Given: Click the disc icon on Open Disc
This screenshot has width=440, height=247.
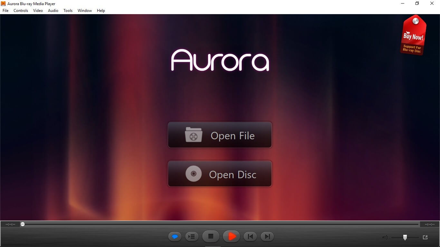Looking at the screenshot, I should point(194,174).
